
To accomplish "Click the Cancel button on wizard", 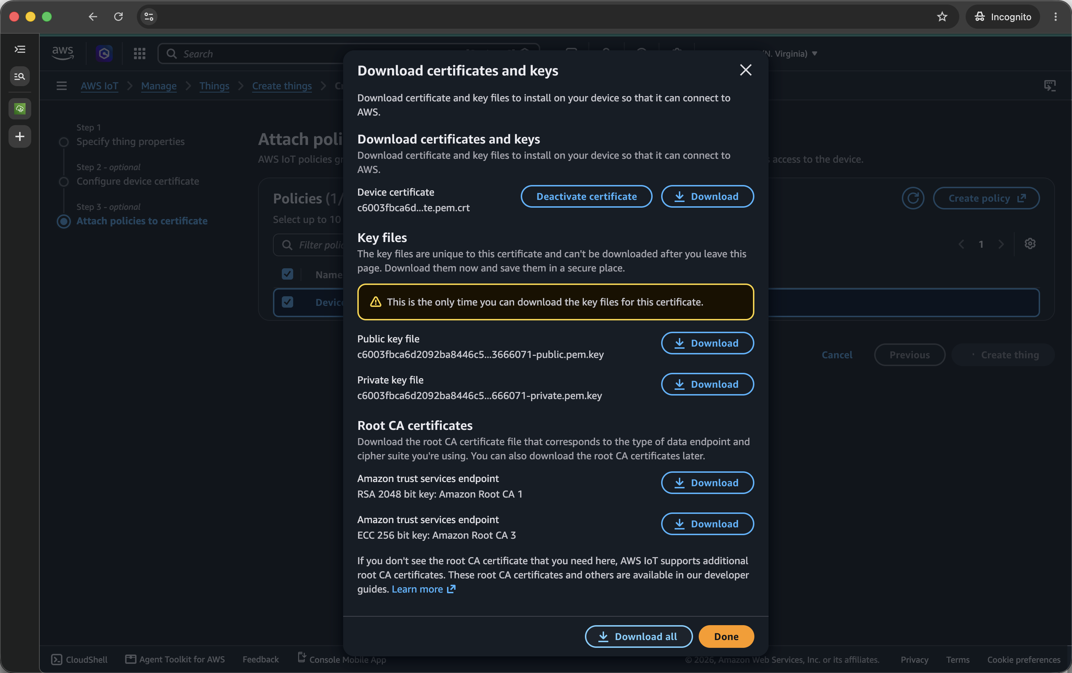I will [837, 355].
